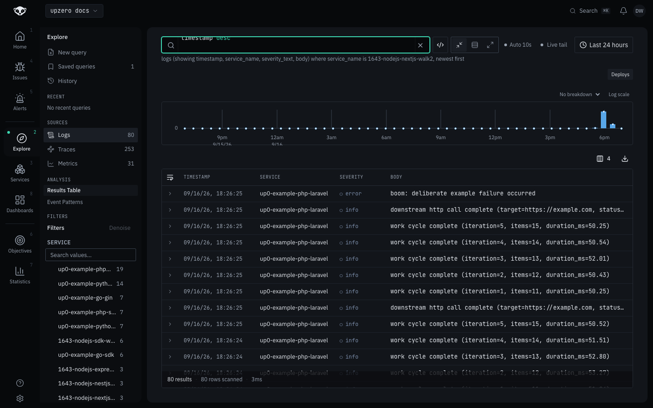Open the Home sidebar item
Screen dimensions: 653x408
(20, 40)
